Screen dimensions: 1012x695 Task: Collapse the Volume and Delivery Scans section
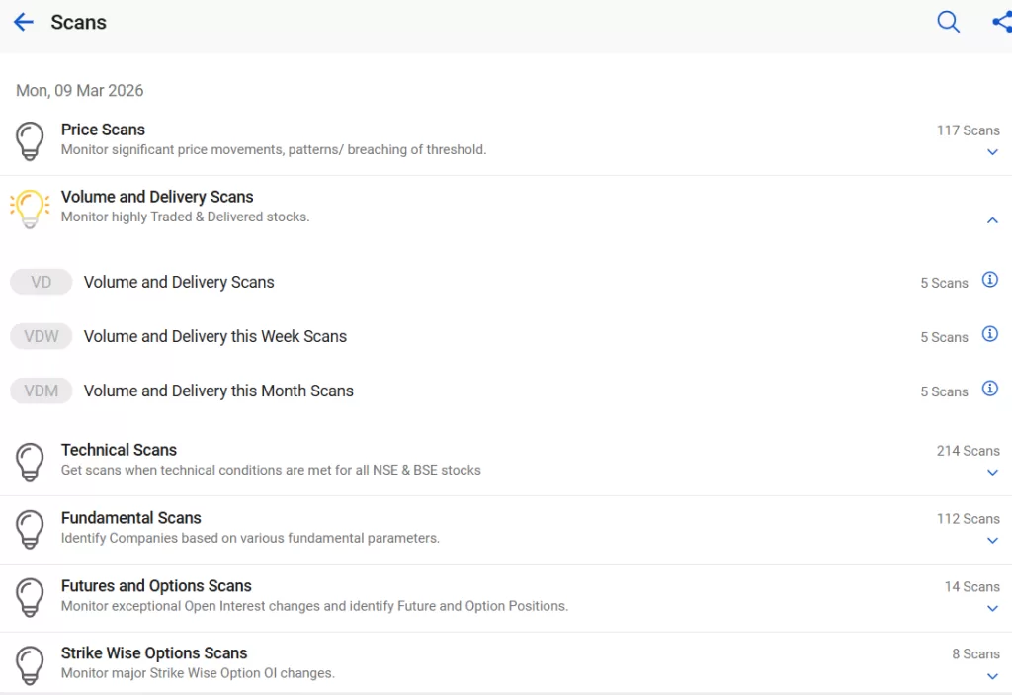pyautogui.click(x=992, y=220)
